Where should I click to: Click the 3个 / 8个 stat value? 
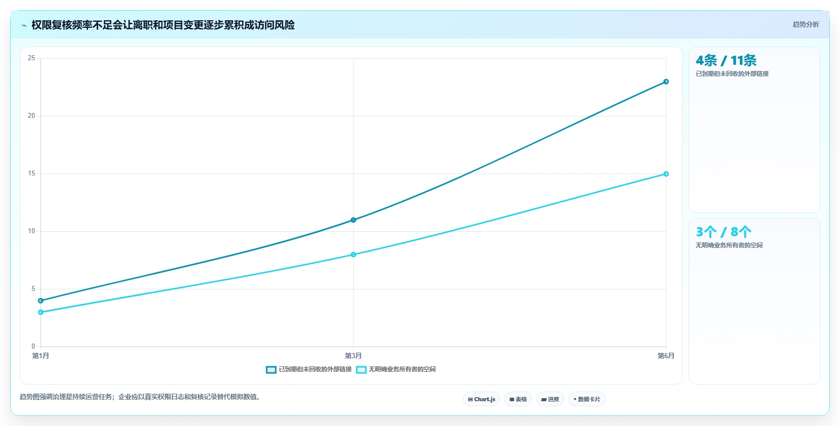click(724, 232)
